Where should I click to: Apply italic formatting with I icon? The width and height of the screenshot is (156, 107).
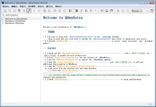[x=81, y=11]
